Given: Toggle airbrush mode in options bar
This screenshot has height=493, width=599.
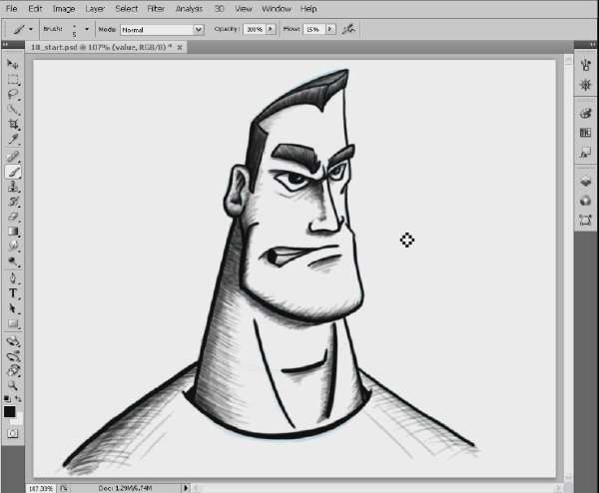Looking at the screenshot, I should click(348, 29).
